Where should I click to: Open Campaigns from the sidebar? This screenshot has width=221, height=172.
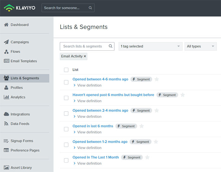pyautogui.click(x=20, y=42)
